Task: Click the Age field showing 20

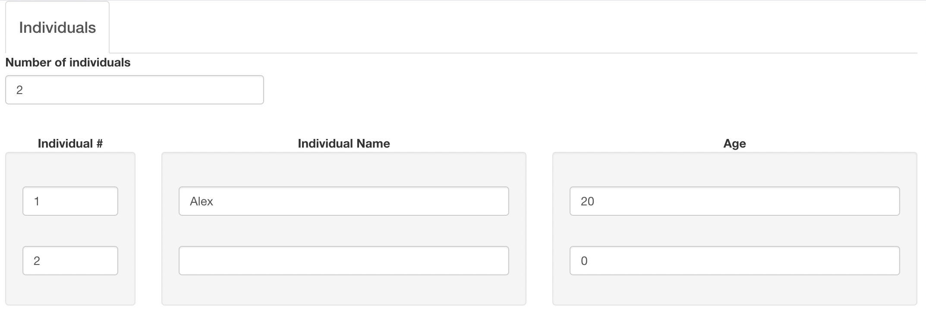Action: pyautogui.click(x=734, y=201)
